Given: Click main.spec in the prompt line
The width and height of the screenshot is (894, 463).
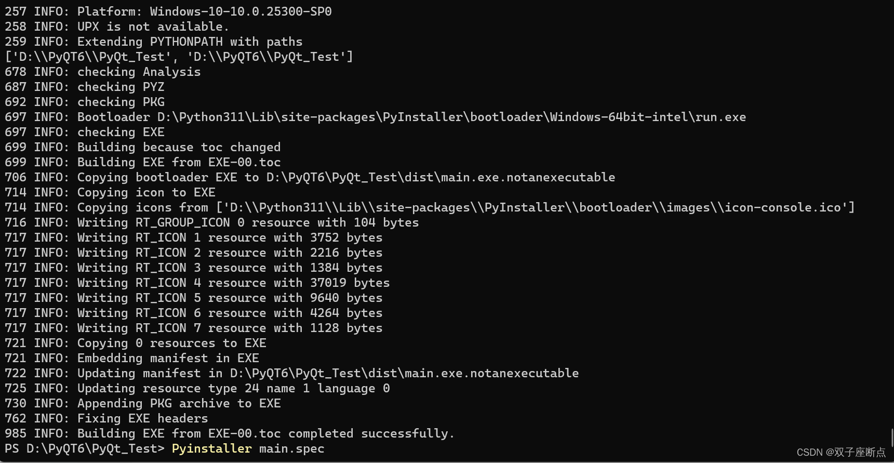Looking at the screenshot, I should pos(291,448).
